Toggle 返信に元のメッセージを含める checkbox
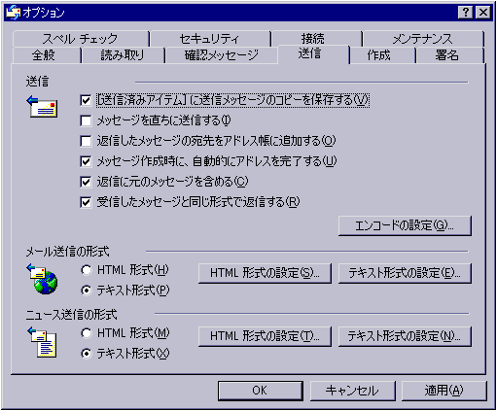Viewport: 497px width, 411px height. 86,182
